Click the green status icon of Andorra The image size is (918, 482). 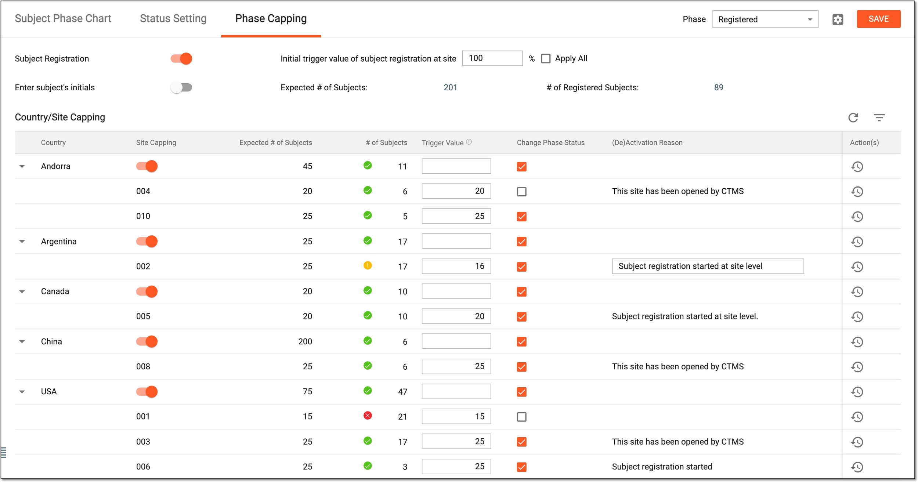(x=368, y=165)
